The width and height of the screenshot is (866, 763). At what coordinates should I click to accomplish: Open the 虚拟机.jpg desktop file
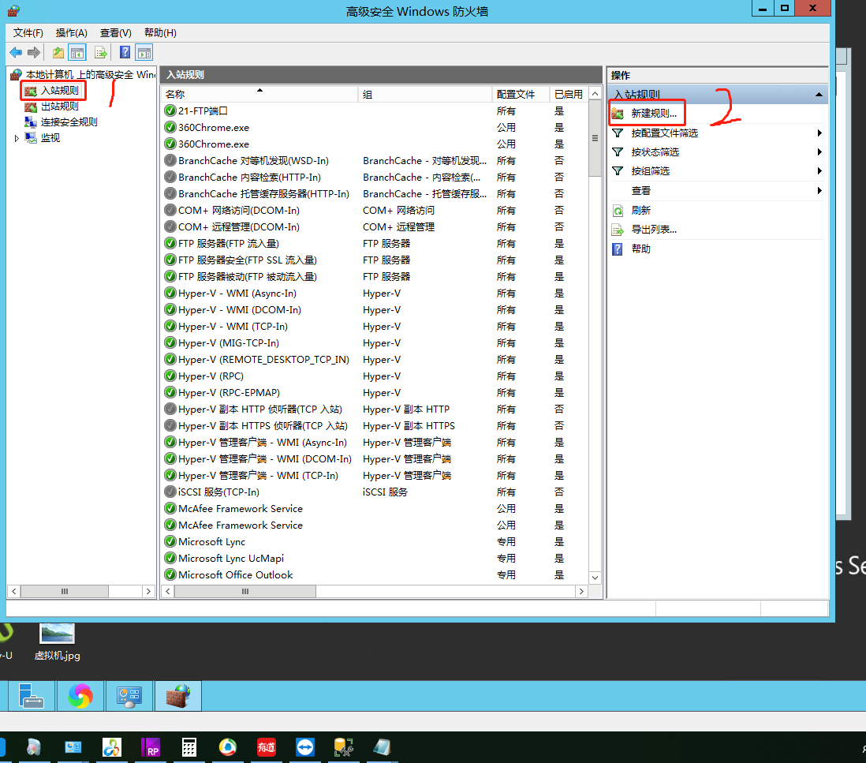tap(57, 642)
